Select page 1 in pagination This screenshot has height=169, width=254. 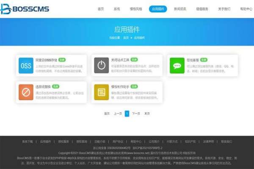(x=127, y=114)
